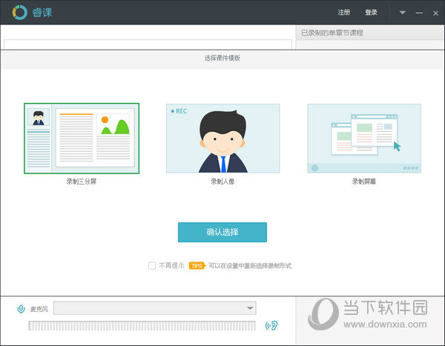445x346 pixels.
Task: Click the ear listen monitor icon
Action: (271, 326)
